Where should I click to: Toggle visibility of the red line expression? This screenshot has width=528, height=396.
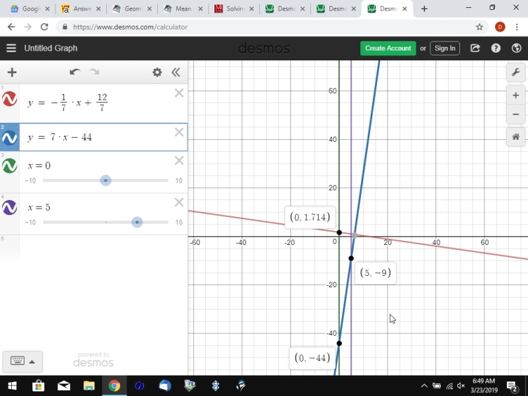pos(9,99)
